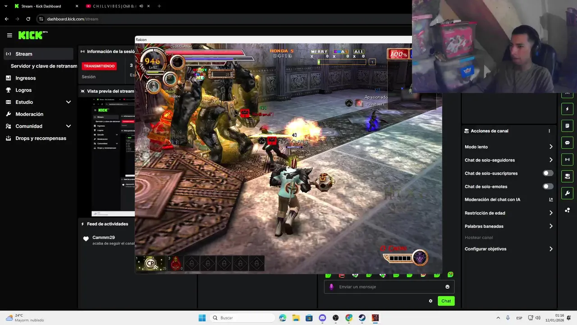577x325 pixels.
Task: Expand the Comunidad sidebar section
Action: click(x=69, y=126)
